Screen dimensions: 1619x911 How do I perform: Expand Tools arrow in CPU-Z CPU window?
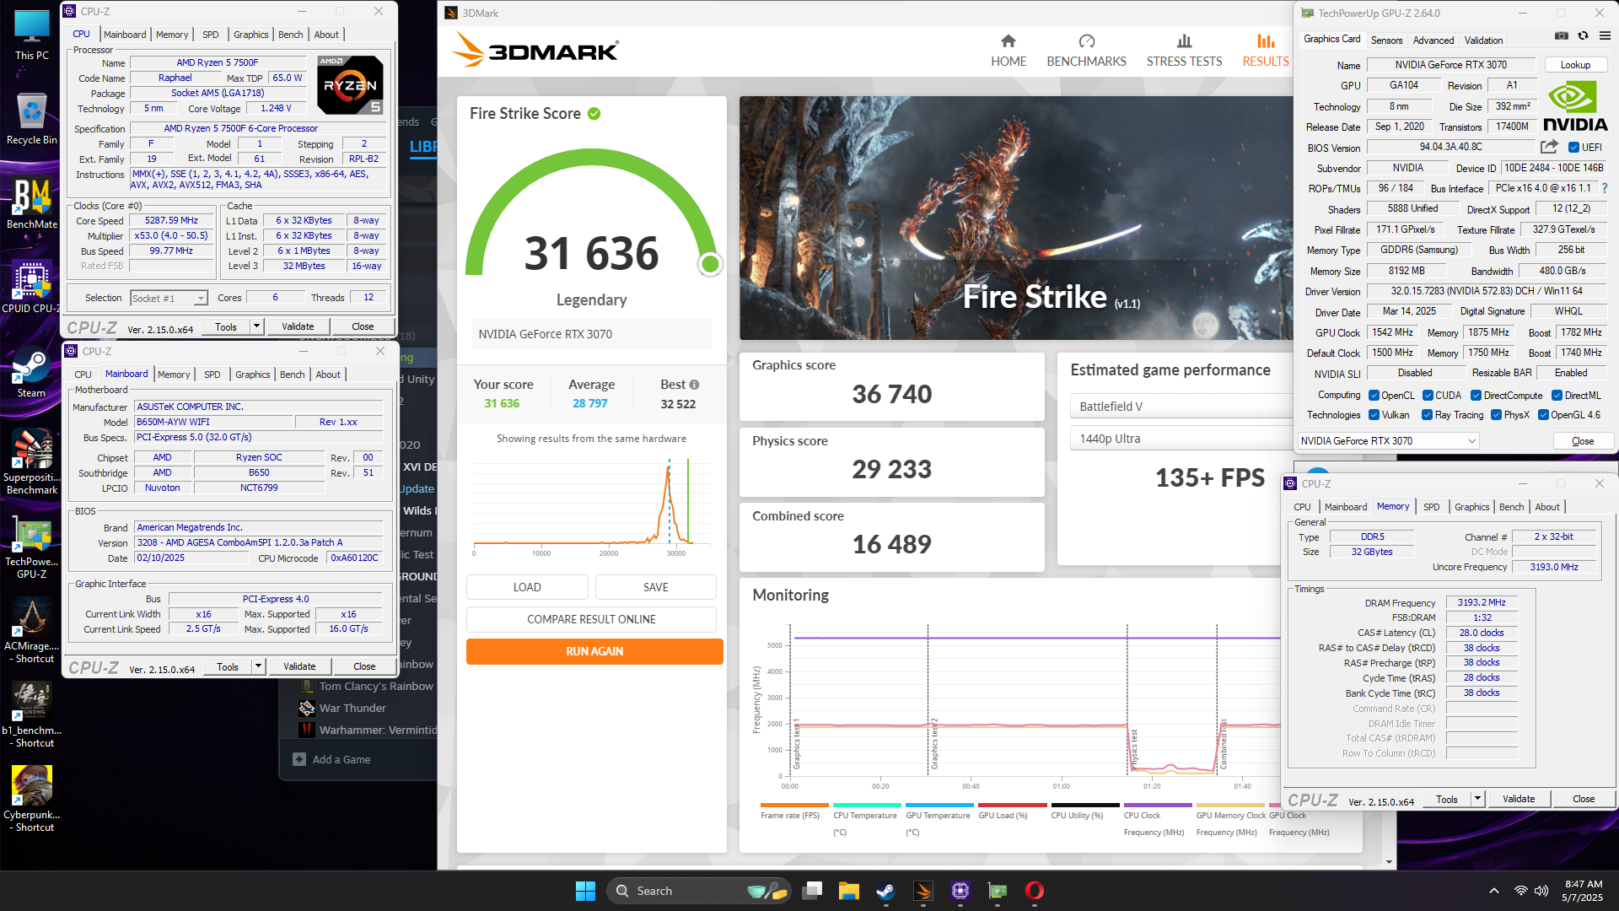pos(256,326)
